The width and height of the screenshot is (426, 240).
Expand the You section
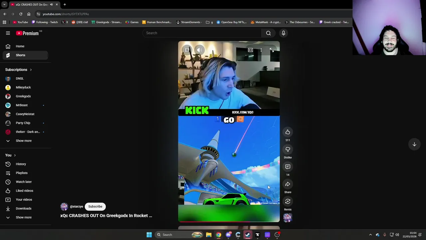click(x=11, y=155)
